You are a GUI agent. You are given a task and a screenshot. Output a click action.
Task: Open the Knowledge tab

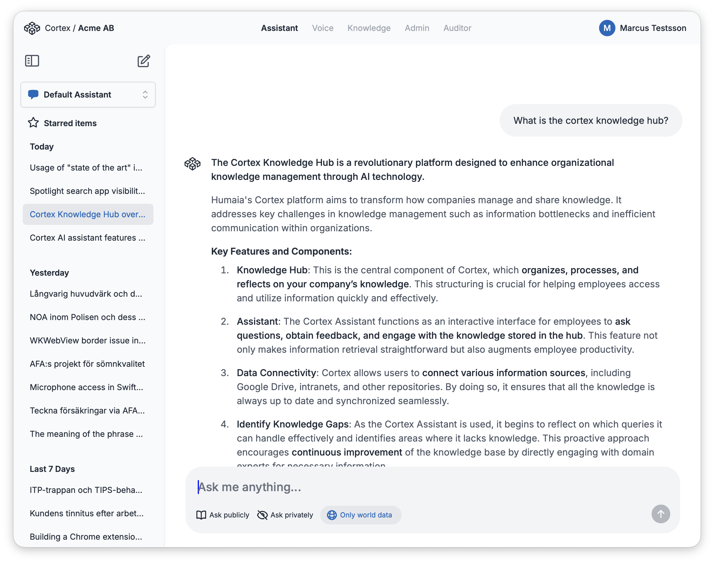(369, 28)
